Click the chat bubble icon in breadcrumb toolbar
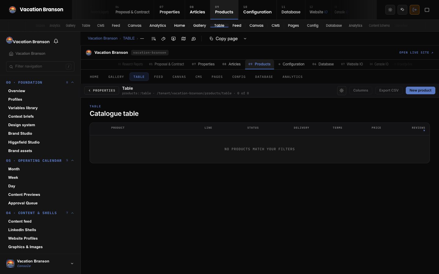The height and width of the screenshot is (274, 439). click(194, 39)
